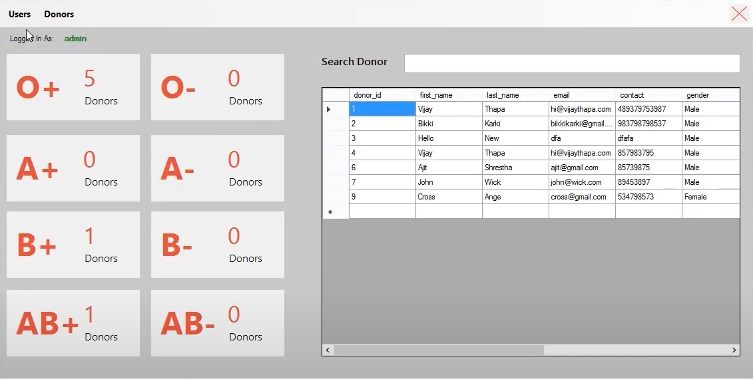Select the cell containing john@wick.com

(x=582, y=182)
